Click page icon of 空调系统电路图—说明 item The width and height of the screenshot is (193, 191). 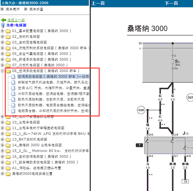point(13,76)
